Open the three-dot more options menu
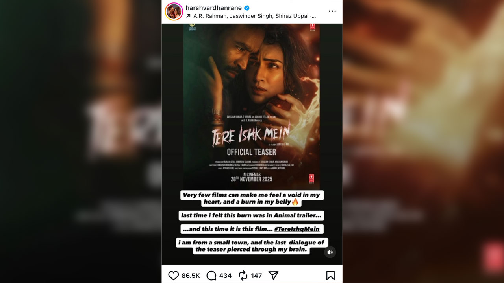The height and width of the screenshot is (283, 504). [x=332, y=11]
